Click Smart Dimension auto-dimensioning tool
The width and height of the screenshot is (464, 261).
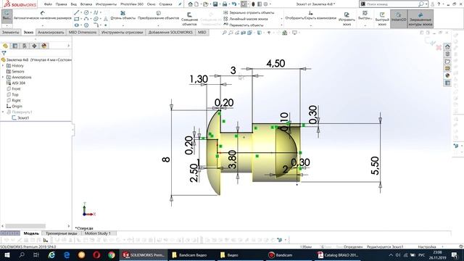(43, 15)
